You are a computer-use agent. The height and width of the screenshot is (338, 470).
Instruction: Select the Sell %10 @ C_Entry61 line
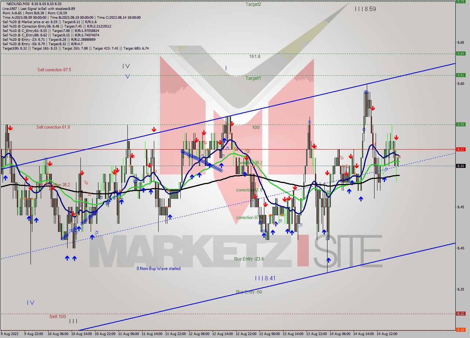(51, 30)
